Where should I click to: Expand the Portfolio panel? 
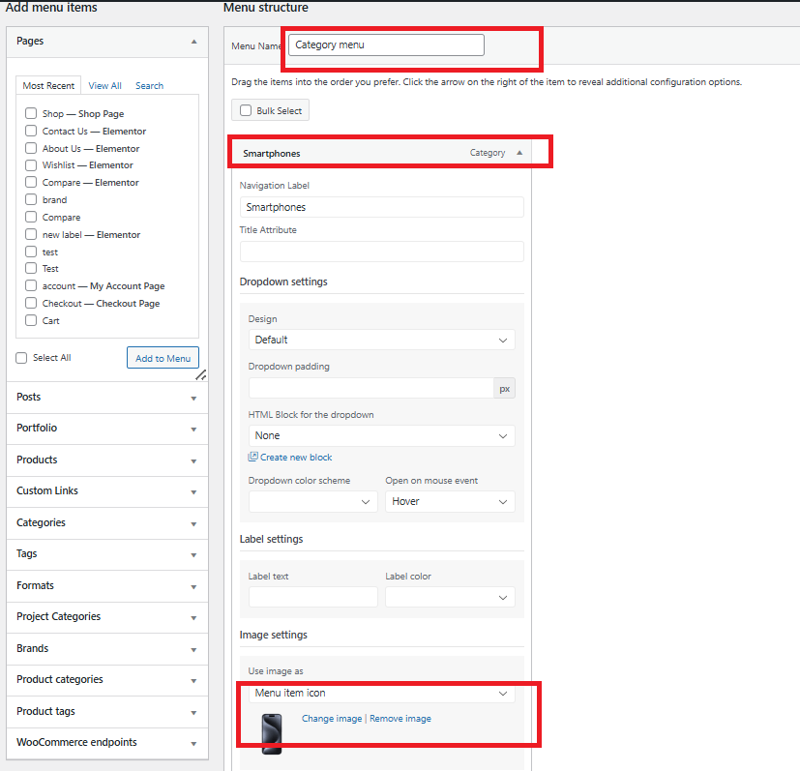[x=107, y=429]
